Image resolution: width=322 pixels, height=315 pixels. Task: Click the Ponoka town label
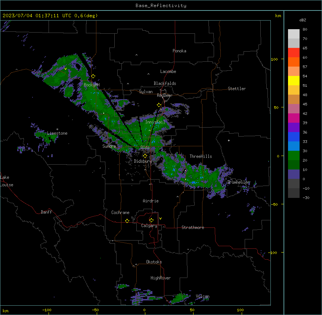[x=179, y=51]
